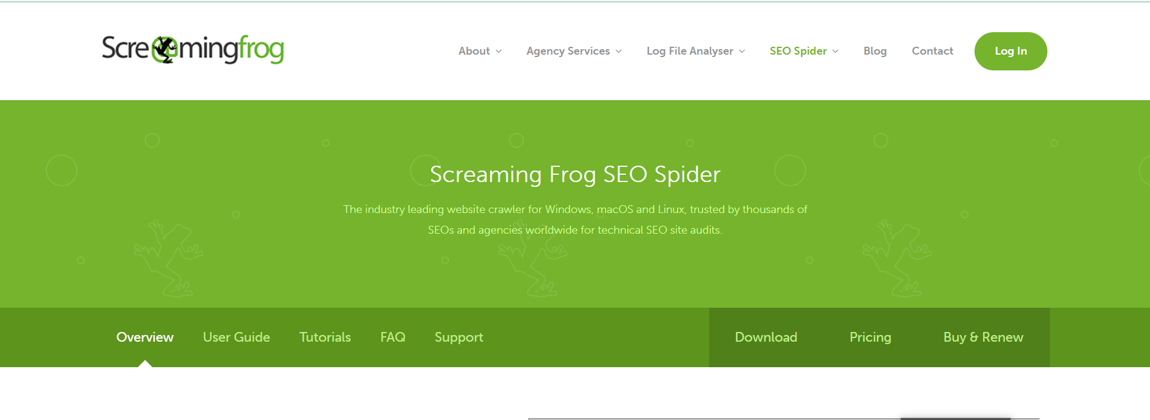Expand the Agency Services chevron arrow
The height and width of the screenshot is (420, 1150).
[619, 52]
